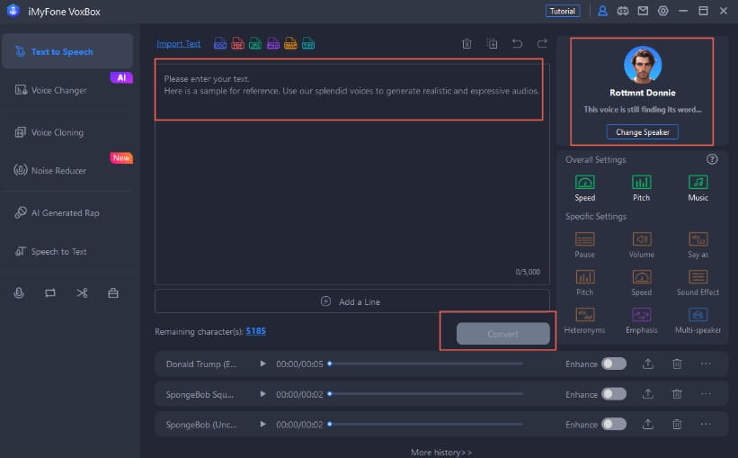Viewport: 738px width, 458px height.
Task: Open Pitch under Specific Settings
Action: point(585,283)
